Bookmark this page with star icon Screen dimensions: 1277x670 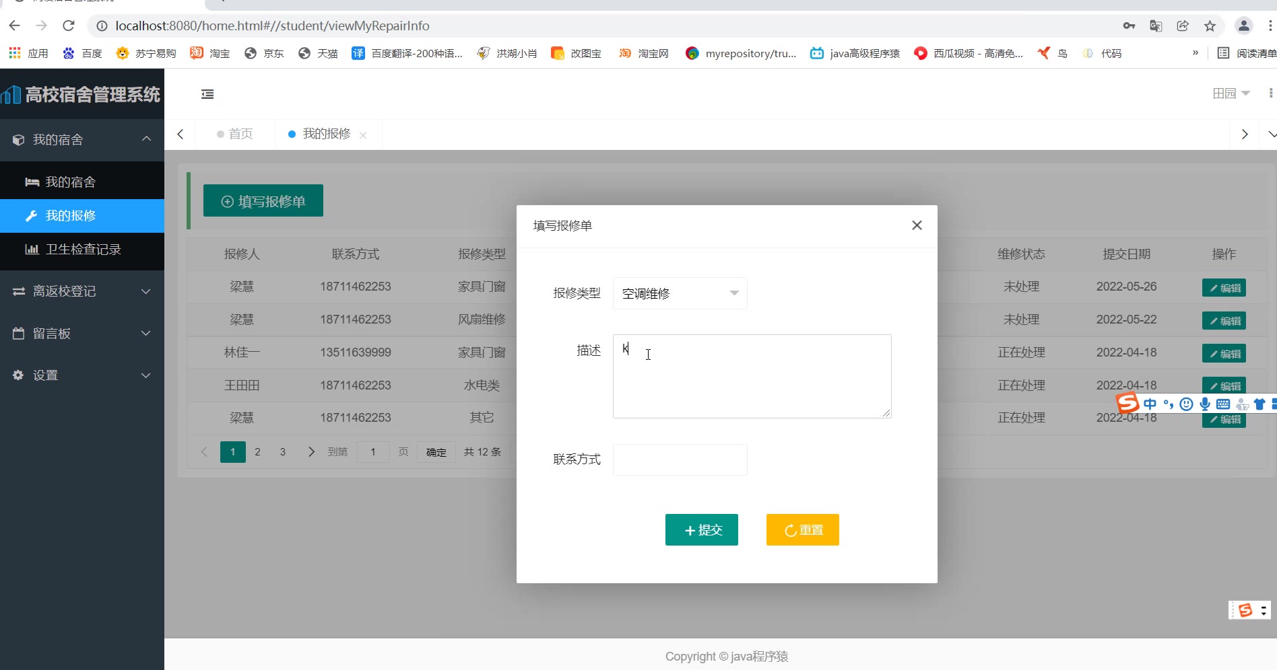[1210, 26]
